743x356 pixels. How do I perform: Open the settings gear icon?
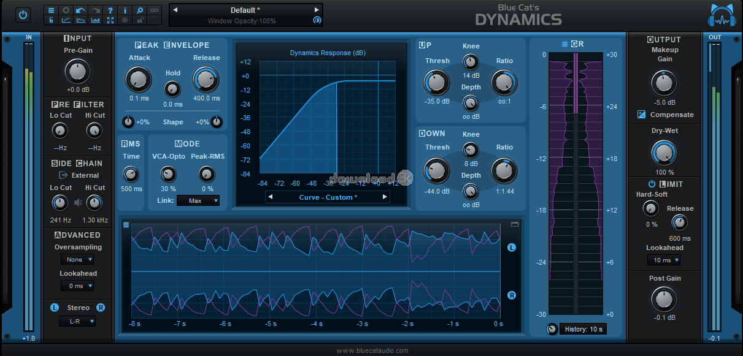pos(66,10)
